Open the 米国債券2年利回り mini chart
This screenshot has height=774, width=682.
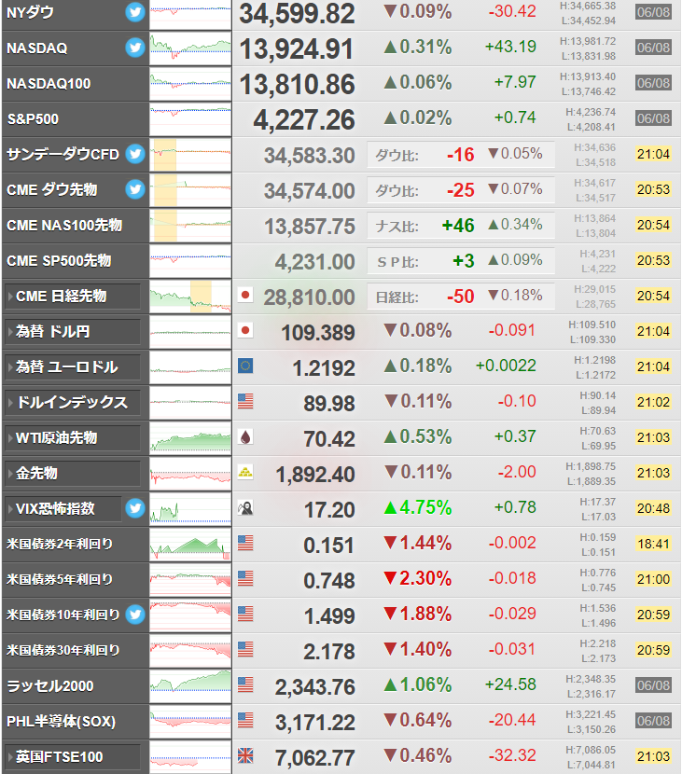[x=190, y=545]
